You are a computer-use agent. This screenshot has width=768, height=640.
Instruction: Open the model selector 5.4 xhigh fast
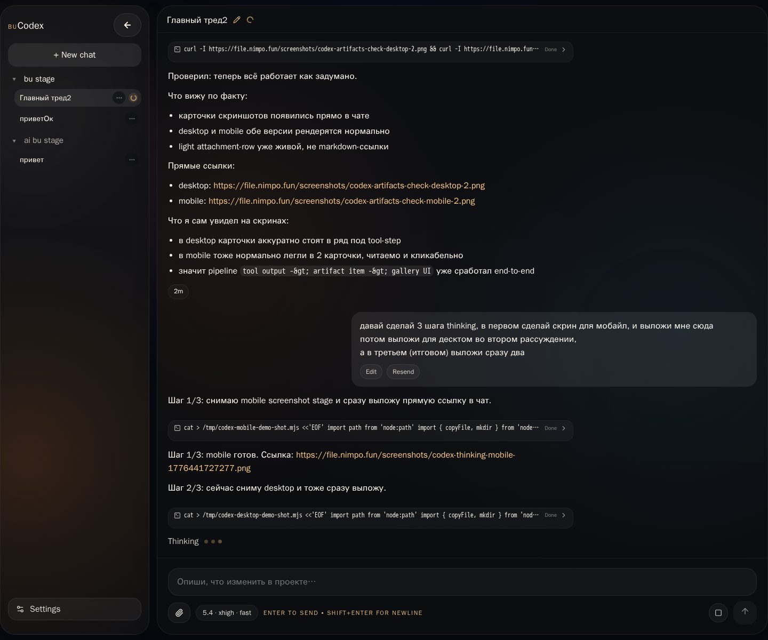(227, 613)
